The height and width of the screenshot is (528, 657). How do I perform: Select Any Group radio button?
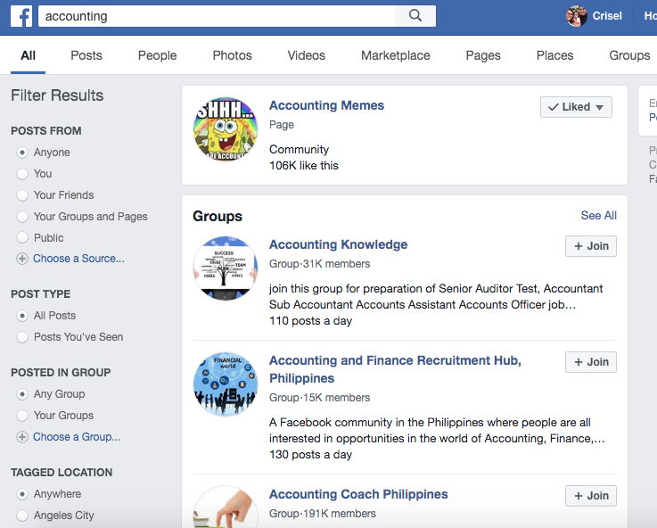[x=22, y=394]
